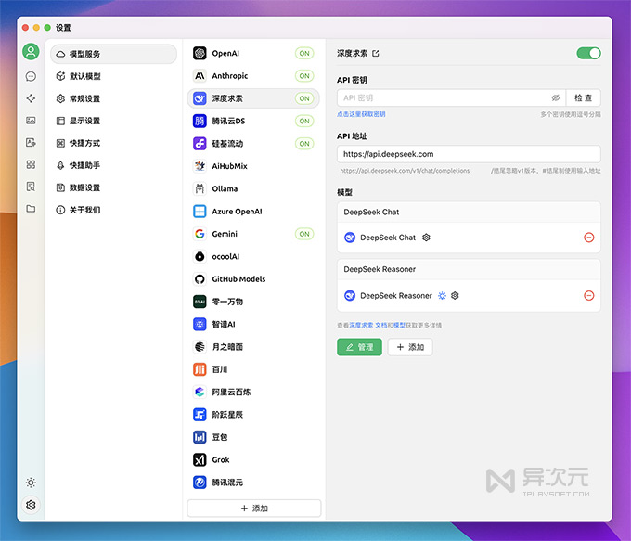Open settings gear for DeepSeek Chat model

pyautogui.click(x=426, y=238)
